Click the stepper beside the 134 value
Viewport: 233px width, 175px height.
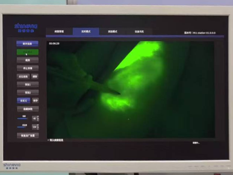[38, 127]
